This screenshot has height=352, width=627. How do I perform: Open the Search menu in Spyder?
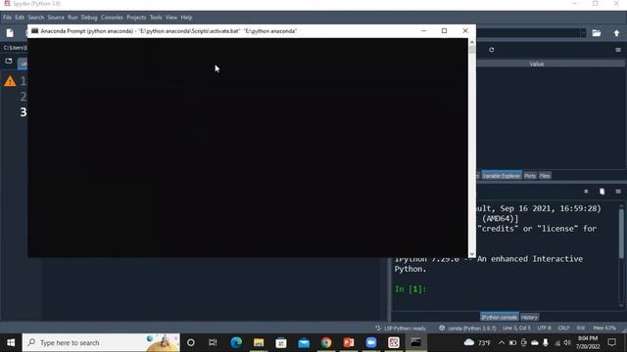pos(35,18)
